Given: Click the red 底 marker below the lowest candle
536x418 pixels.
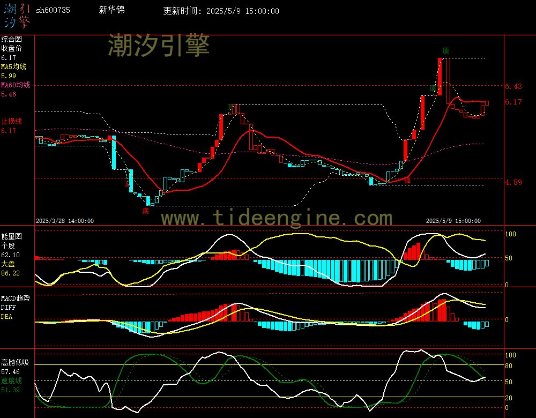Looking at the screenshot, I should coord(146,211).
